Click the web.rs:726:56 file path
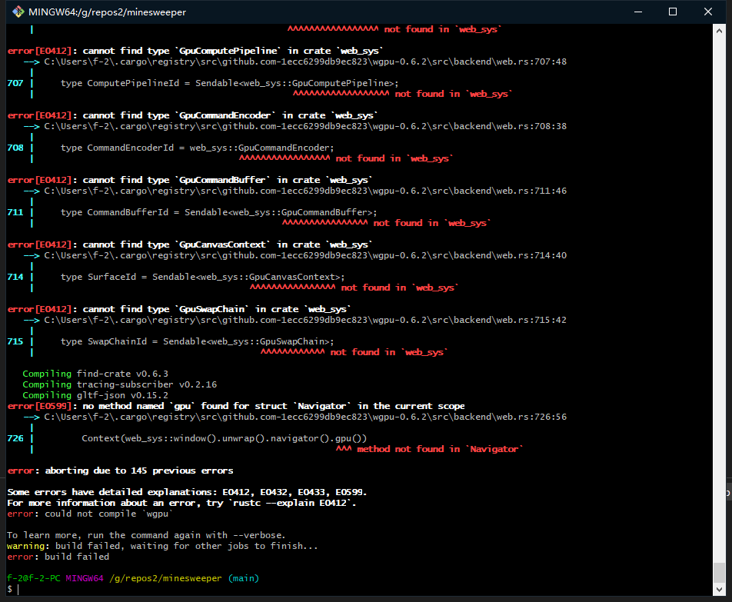This screenshot has height=602, width=732. tap(304, 417)
